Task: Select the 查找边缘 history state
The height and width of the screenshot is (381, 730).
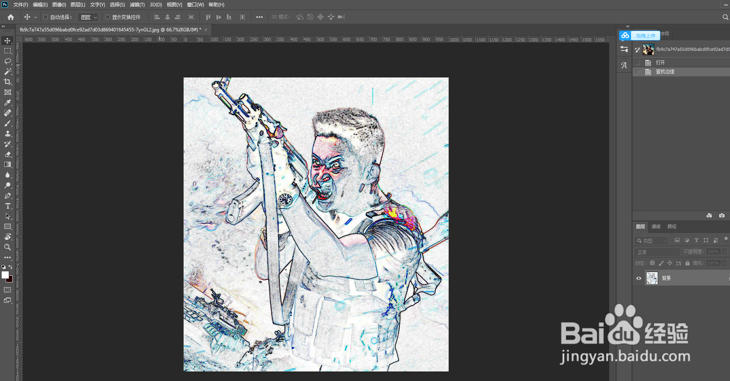Action: (x=681, y=72)
